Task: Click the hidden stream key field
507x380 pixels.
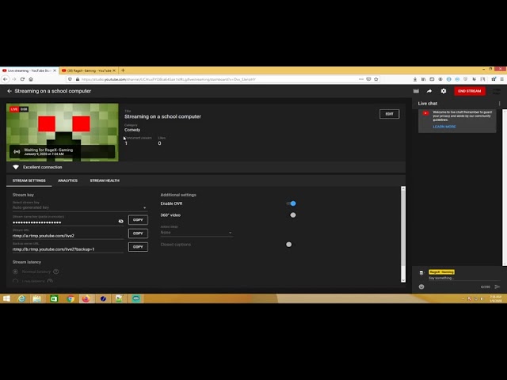Action: [x=65, y=222]
